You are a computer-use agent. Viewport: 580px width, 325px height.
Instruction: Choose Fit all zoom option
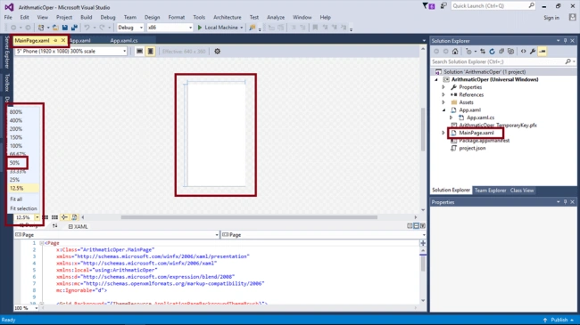click(16, 199)
